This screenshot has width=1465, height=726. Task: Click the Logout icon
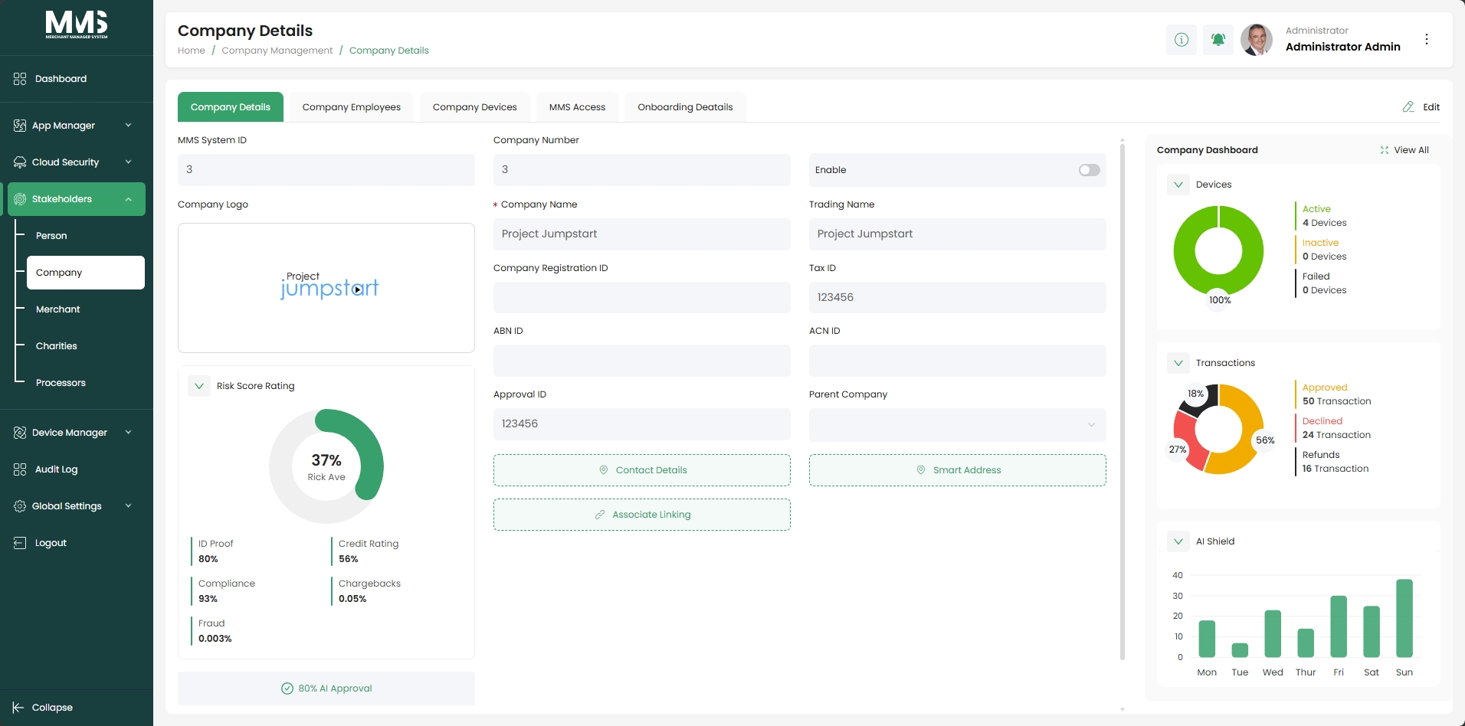click(20, 543)
